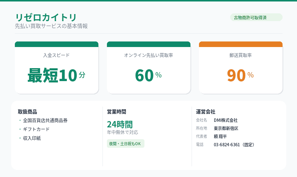
Task: Select company name DMI株式会社
Action: click(x=226, y=120)
